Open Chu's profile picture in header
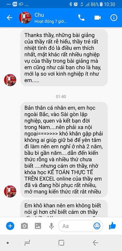Screen dimensions: 122x251 25,18
